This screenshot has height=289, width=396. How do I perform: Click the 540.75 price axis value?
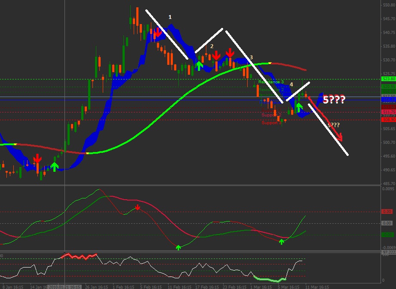click(389, 32)
